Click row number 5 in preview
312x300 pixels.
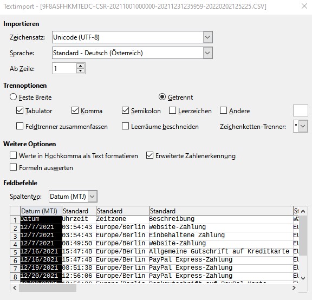tap(15, 252)
